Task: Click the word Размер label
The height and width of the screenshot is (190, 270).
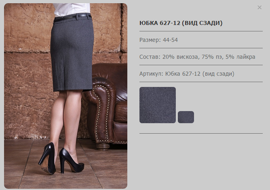Action: 150,40
